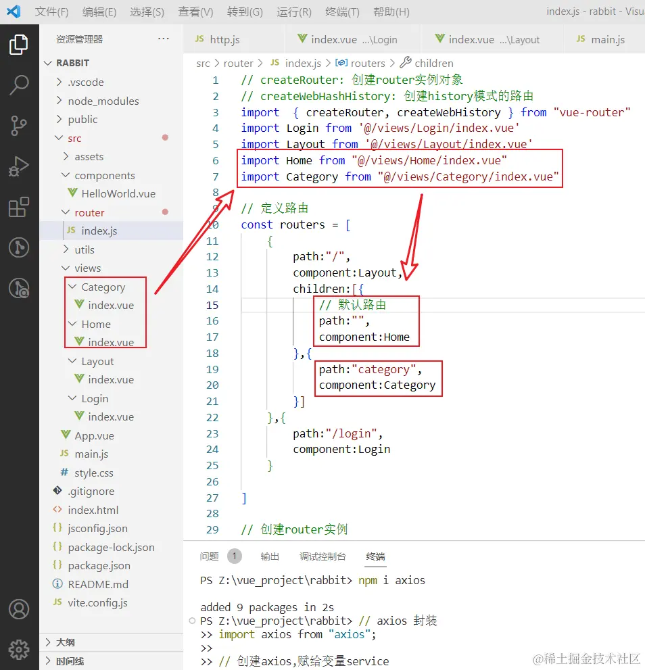
Task: Open the 终端(T) menu
Action: (342, 12)
